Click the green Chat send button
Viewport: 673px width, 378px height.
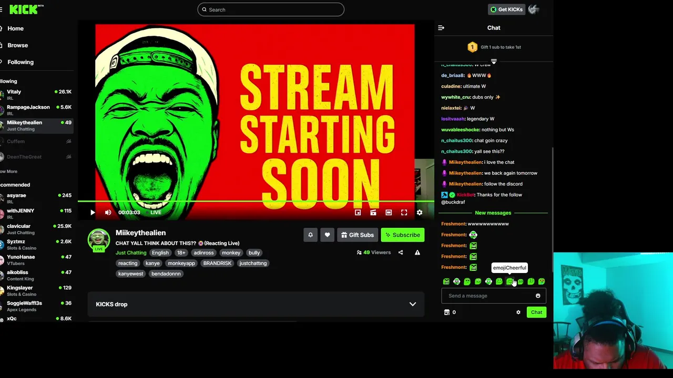[536, 312]
